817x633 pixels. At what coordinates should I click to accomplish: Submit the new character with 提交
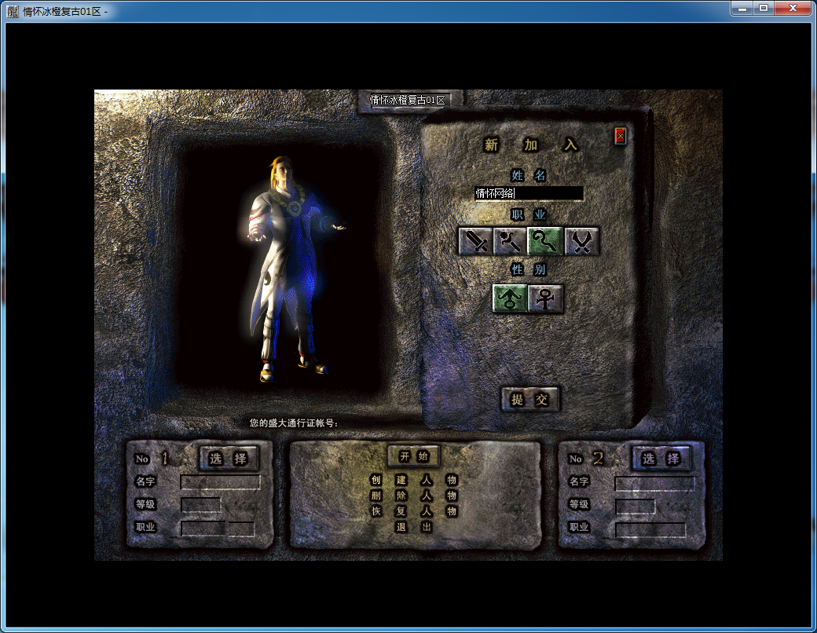pos(530,400)
